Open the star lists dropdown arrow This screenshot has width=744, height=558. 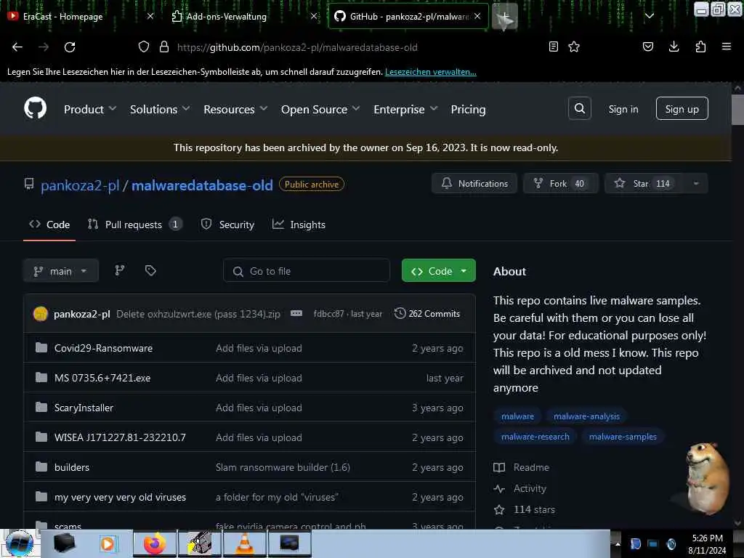695,184
